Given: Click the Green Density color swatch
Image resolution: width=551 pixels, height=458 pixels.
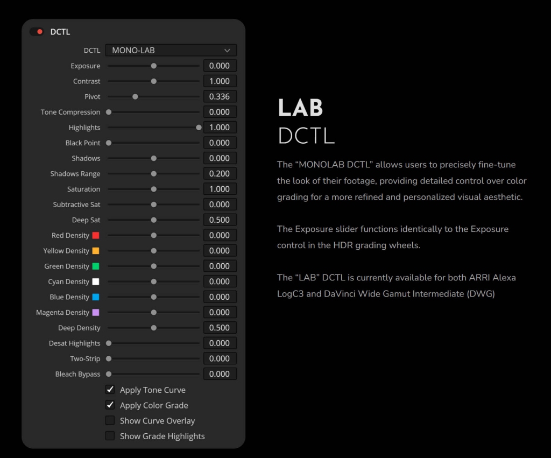Looking at the screenshot, I should (96, 266).
